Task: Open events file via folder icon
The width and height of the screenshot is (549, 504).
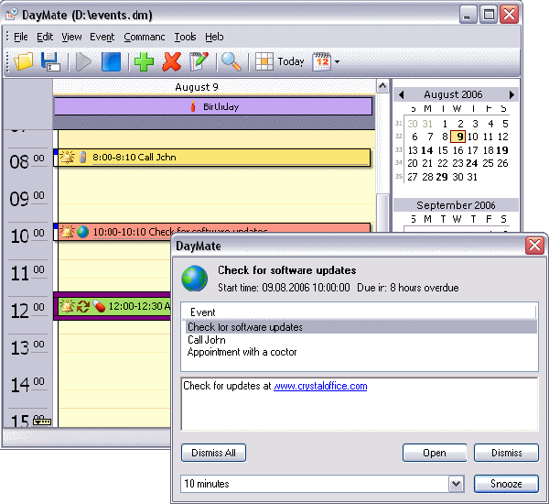Action: coord(24,61)
